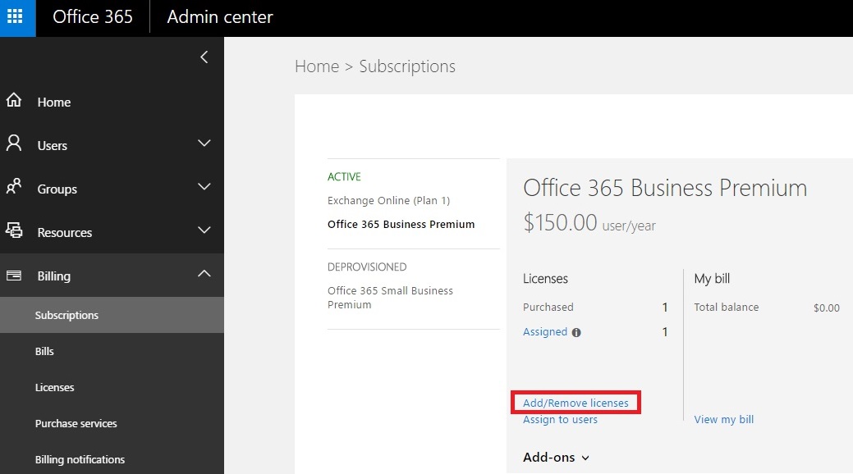Open Purchase services page
This screenshot has width=853, height=474.
point(76,423)
